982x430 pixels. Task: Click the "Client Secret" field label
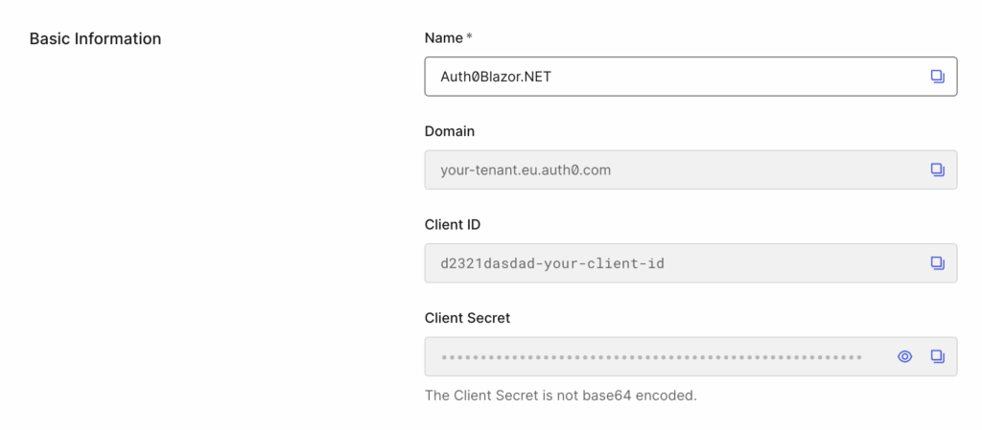point(467,318)
